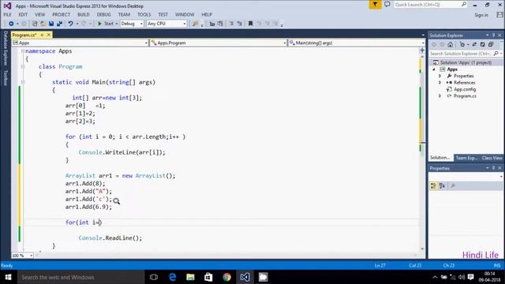The image size is (505, 284).
Task: Open the FILE menu
Action: coord(7,14)
